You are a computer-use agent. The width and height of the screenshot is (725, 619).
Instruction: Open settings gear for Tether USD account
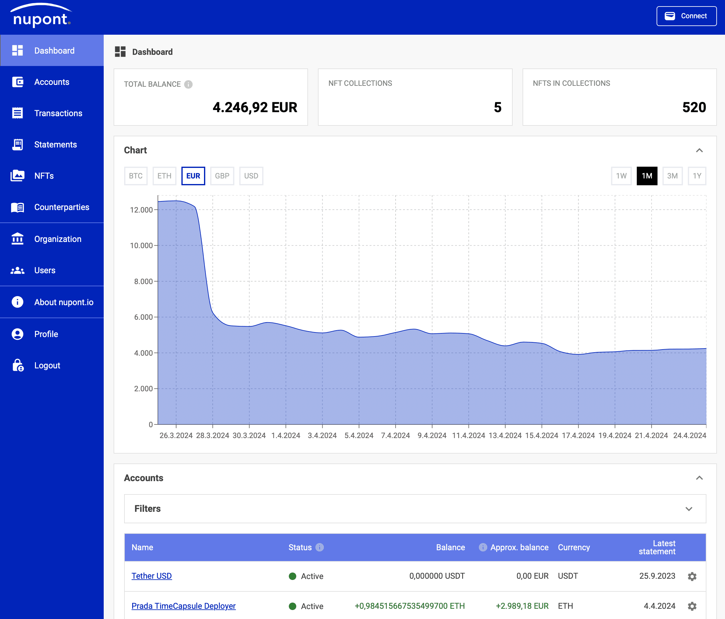(692, 576)
